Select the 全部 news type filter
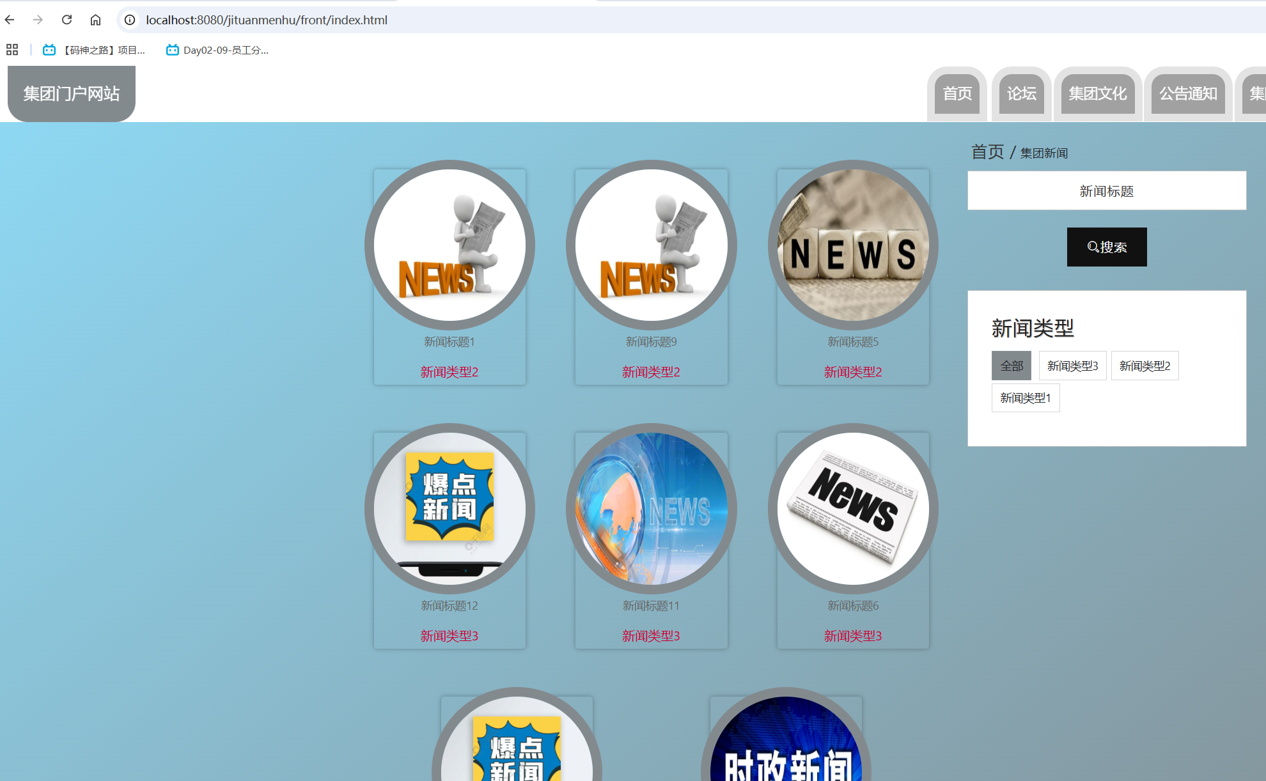The height and width of the screenshot is (781, 1266). (1012, 366)
